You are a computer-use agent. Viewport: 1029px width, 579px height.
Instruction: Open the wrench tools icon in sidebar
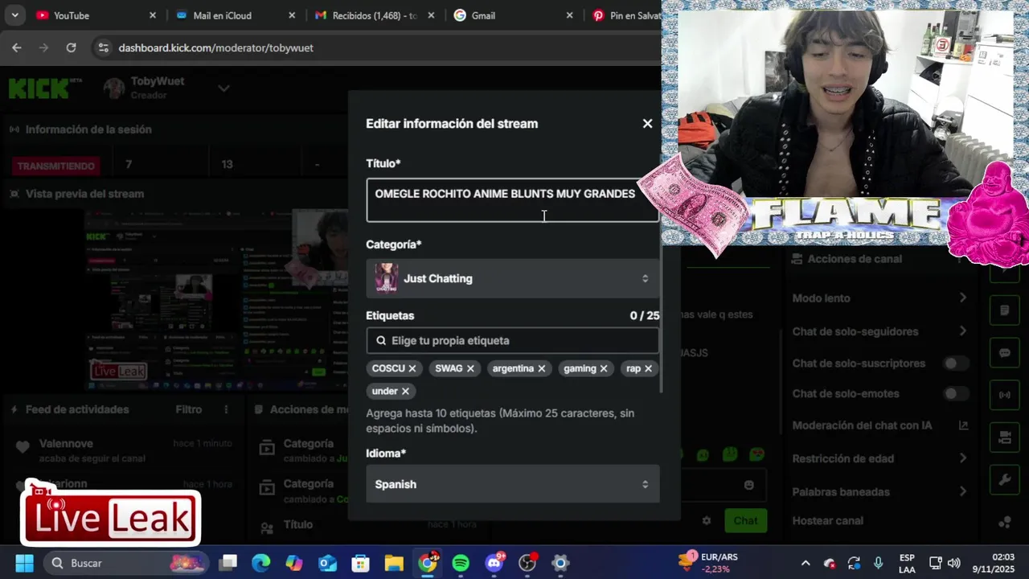(1005, 481)
